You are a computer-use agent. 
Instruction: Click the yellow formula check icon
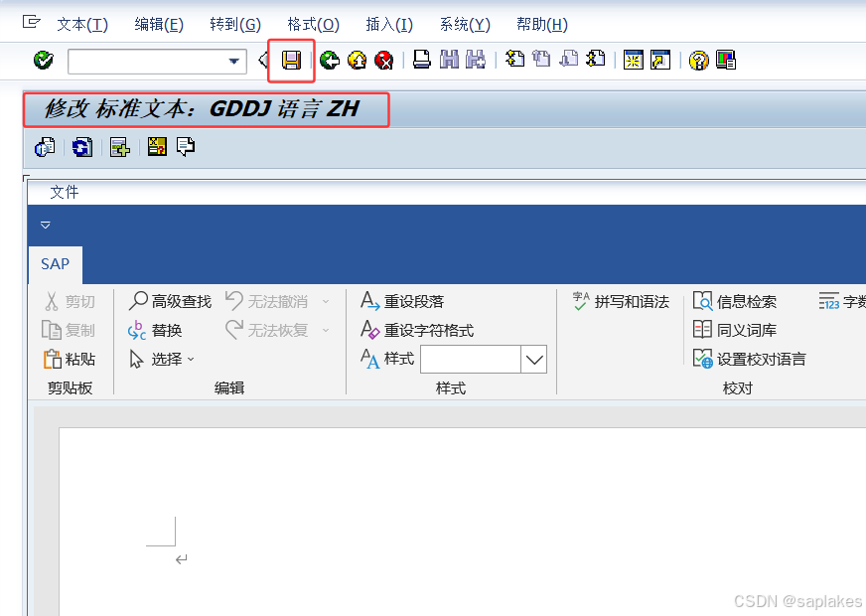pos(157,147)
